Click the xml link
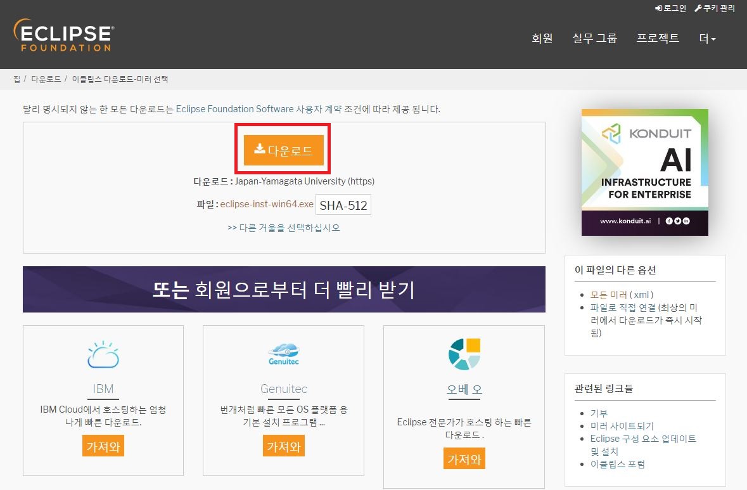This screenshot has height=490, width=747. pos(642,295)
